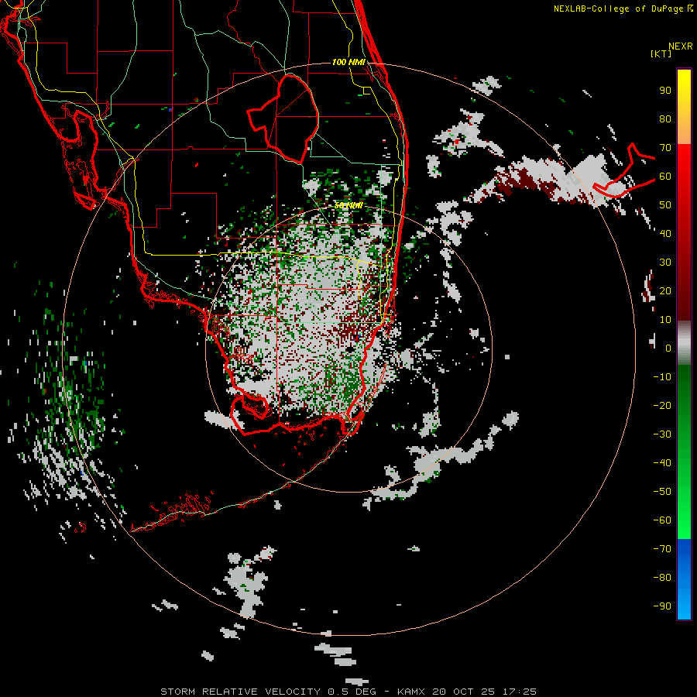Click the "-90" value on the velocity scale
Image resolution: width=697 pixels, height=697 pixels.
point(662,606)
